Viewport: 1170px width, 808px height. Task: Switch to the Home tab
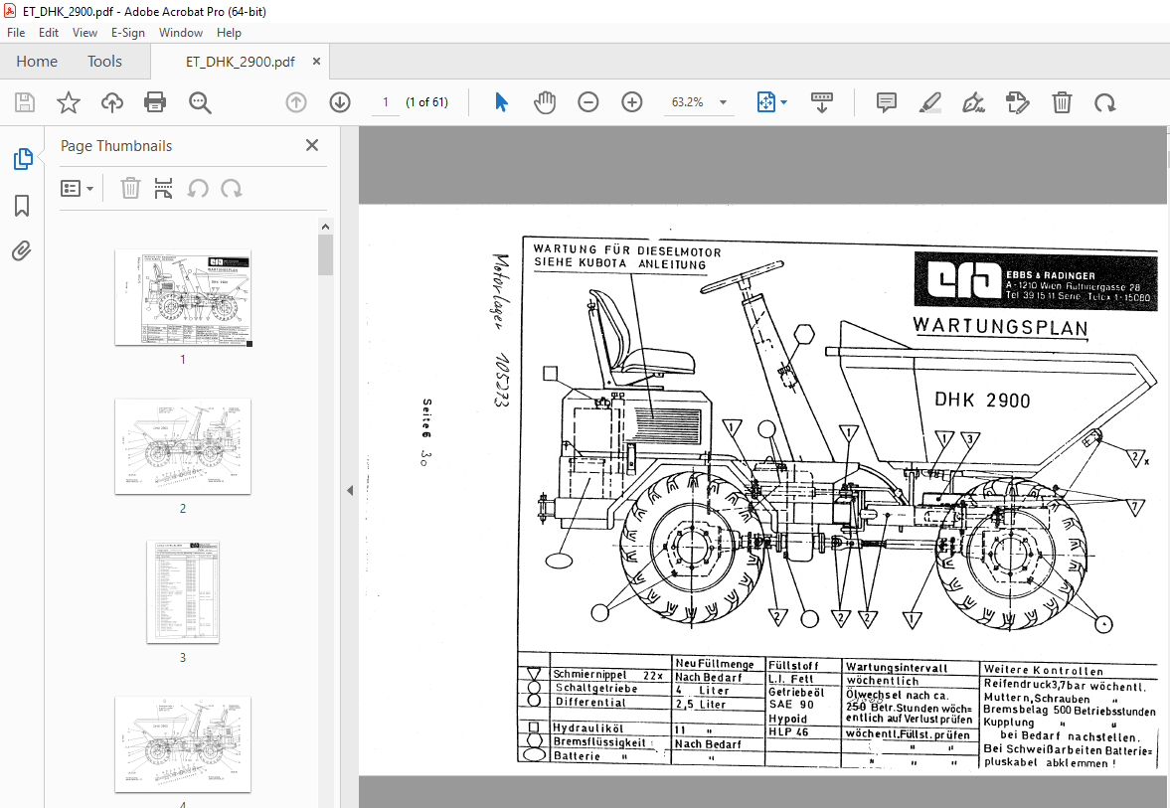point(37,61)
